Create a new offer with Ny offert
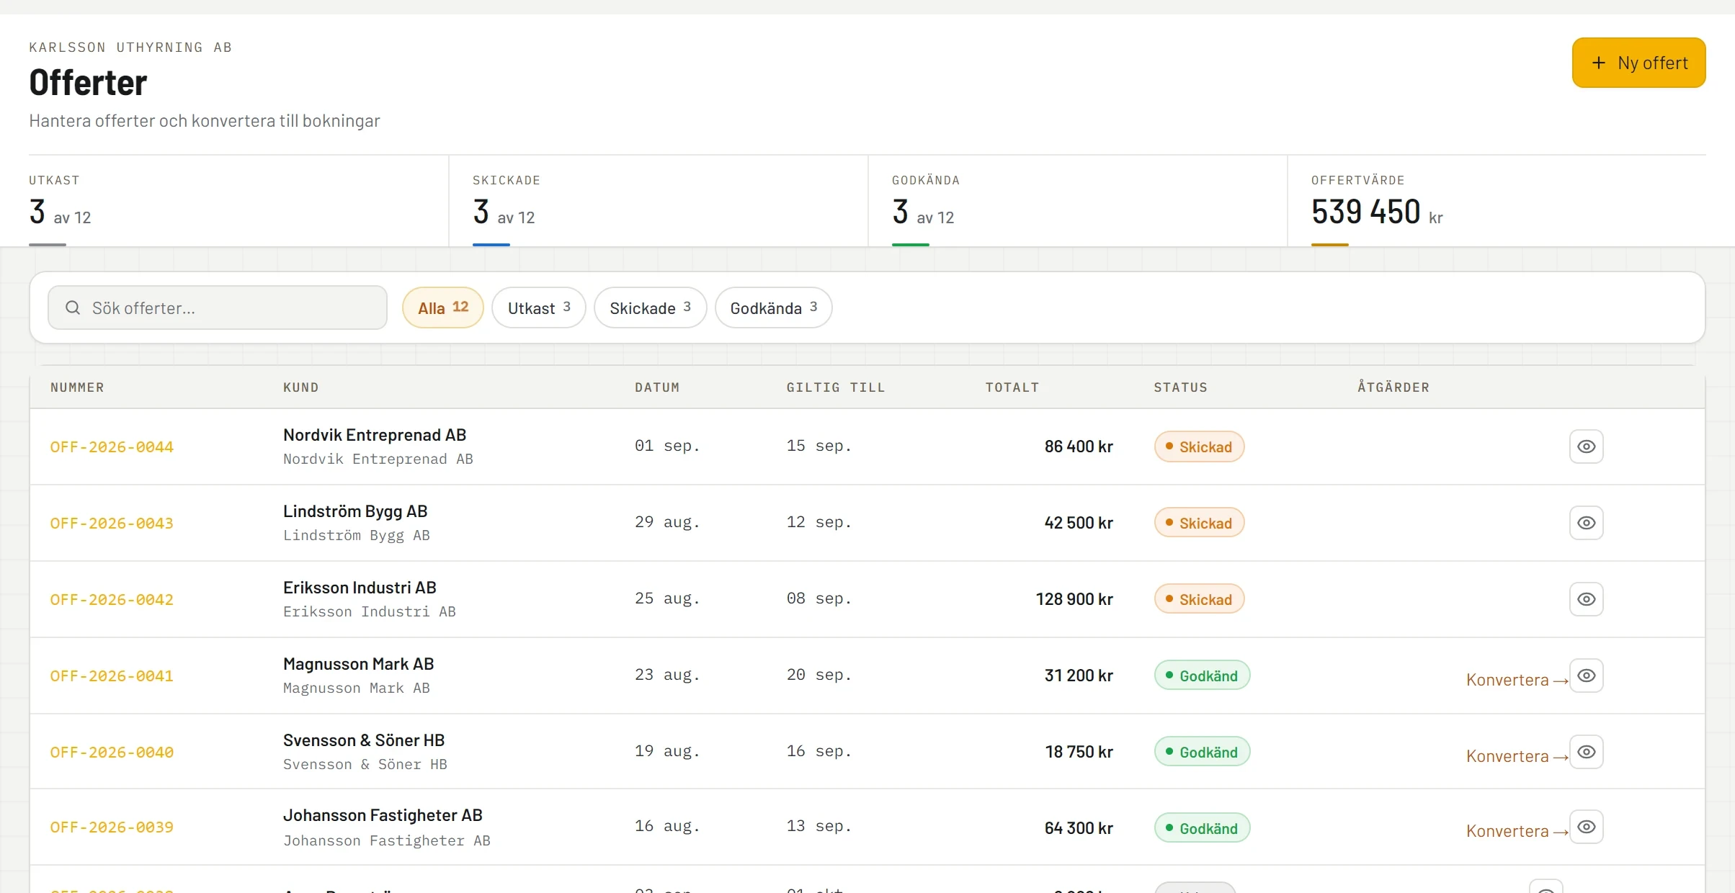 tap(1638, 63)
